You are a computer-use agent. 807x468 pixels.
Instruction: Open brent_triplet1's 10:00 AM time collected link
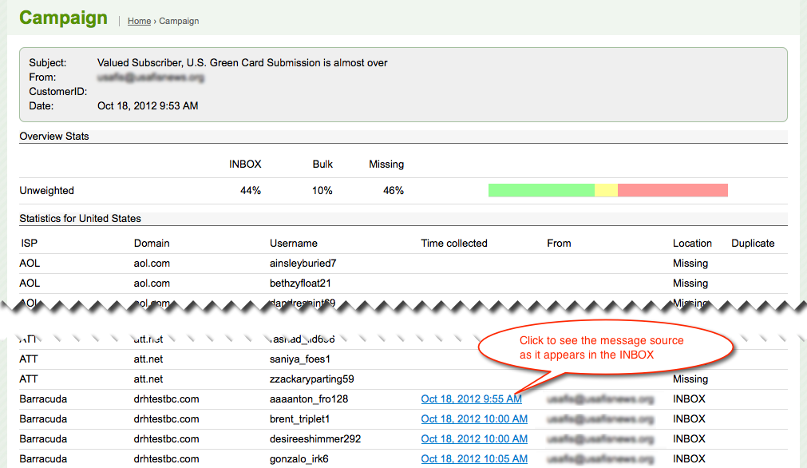click(x=474, y=418)
